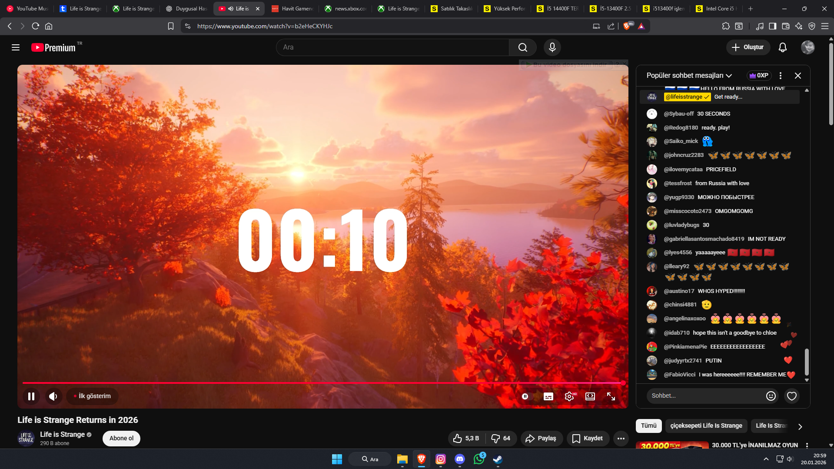Send a heart reaction in chat
This screenshot has height=469, width=834.
(792, 396)
